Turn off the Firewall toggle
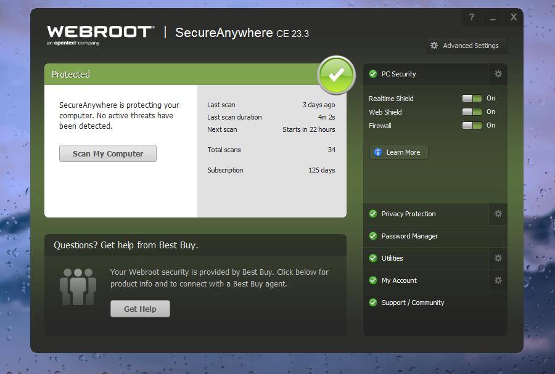Viewport: 555px width, 374px height. coord(472,125)
